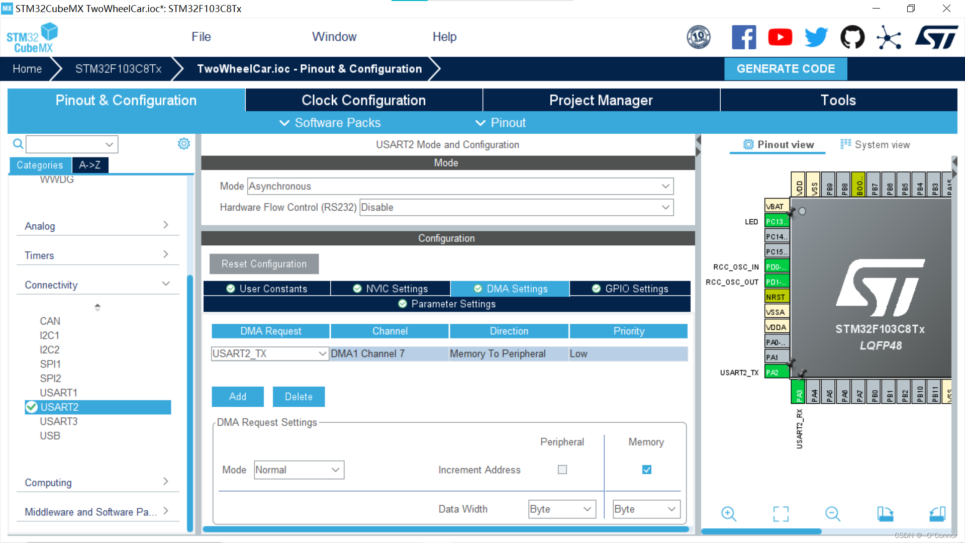Select USART3 in the Connectivity list
Image resolution: width=965 pixels, height=543 pixels.
(x=59, y=421)
